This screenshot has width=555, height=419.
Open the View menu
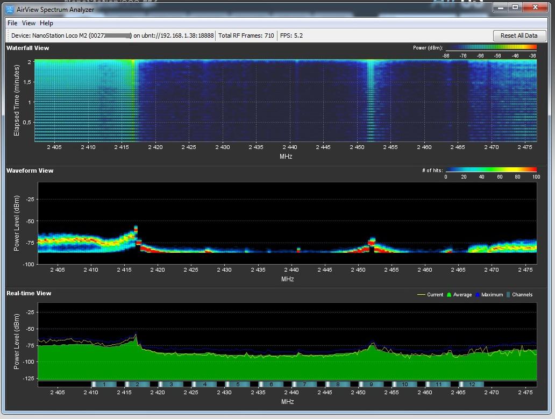[29, 23]
